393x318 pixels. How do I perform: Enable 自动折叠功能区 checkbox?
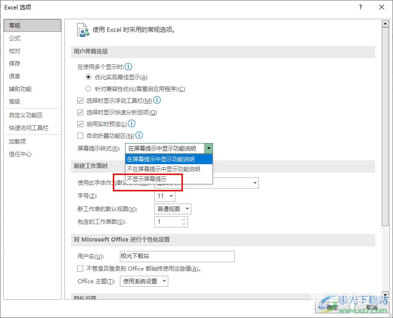80,136
